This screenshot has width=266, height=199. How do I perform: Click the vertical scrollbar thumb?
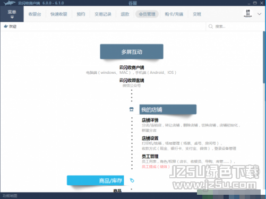pos(264,57)
